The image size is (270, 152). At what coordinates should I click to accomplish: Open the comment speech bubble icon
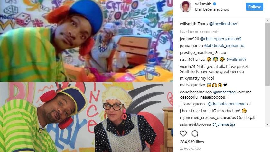tap(195, 133)
